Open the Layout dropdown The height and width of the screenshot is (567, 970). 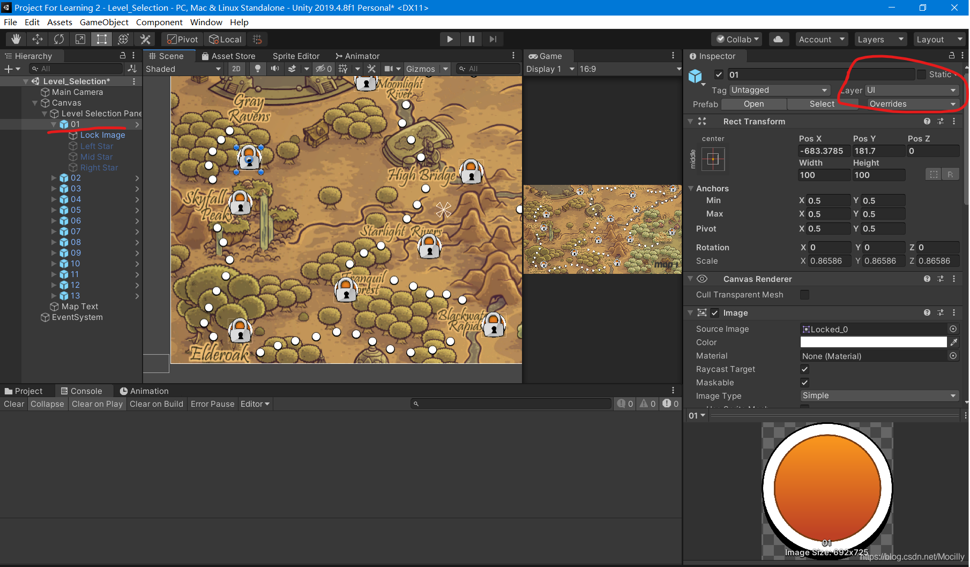click(x=939, y=39)
